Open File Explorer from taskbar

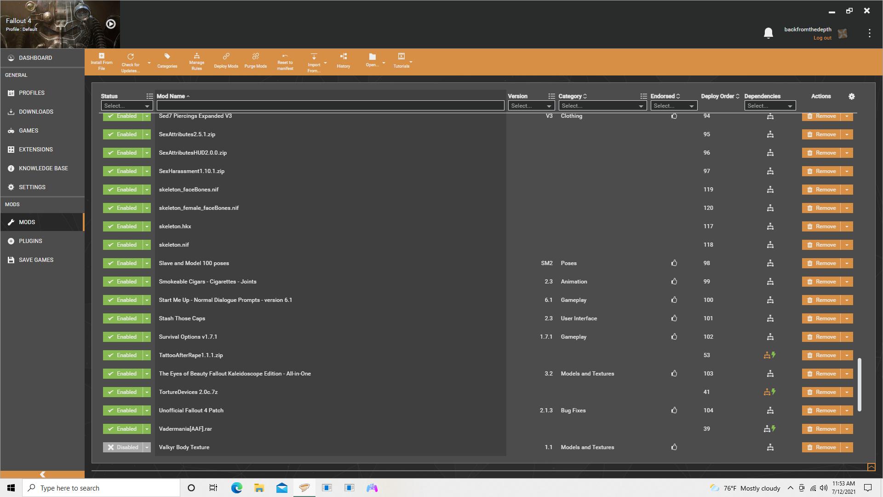pos(259,488)
